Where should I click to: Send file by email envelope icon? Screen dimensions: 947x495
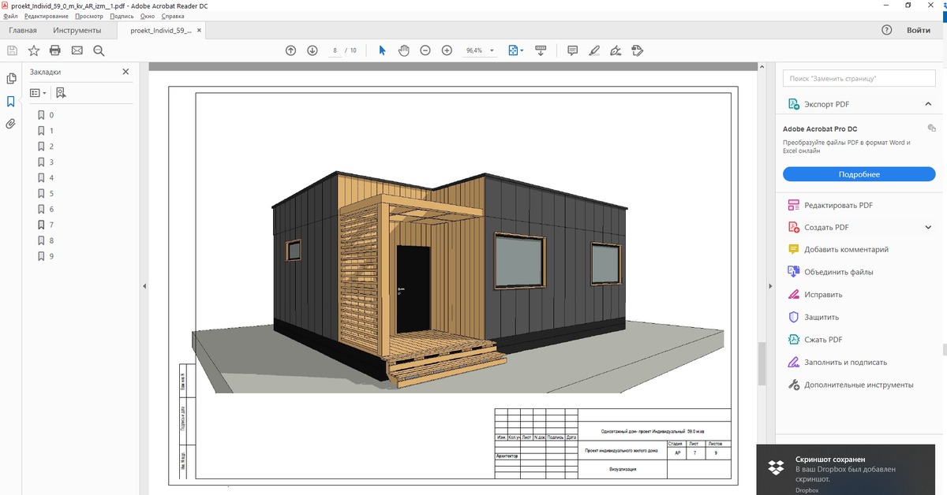click(77, 50)
